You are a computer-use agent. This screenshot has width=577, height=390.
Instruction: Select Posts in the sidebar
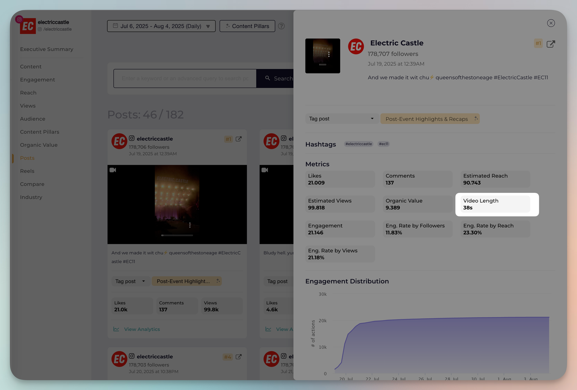27,158
